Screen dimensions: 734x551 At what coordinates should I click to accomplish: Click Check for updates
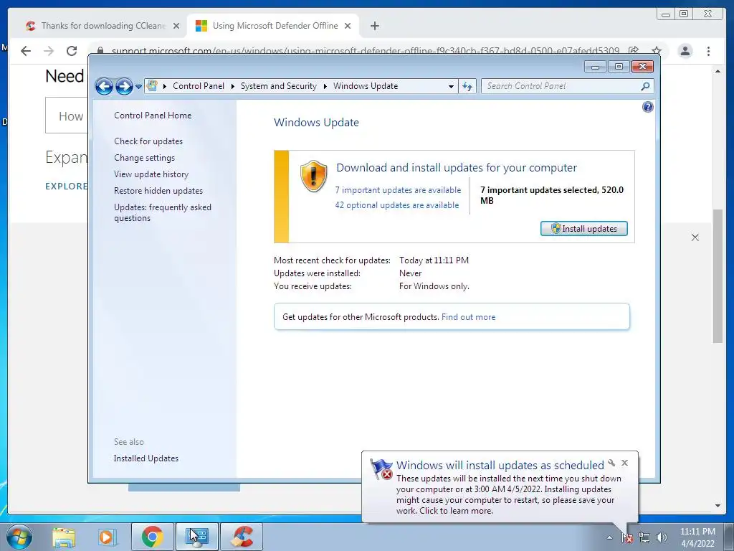pos(148,141)
